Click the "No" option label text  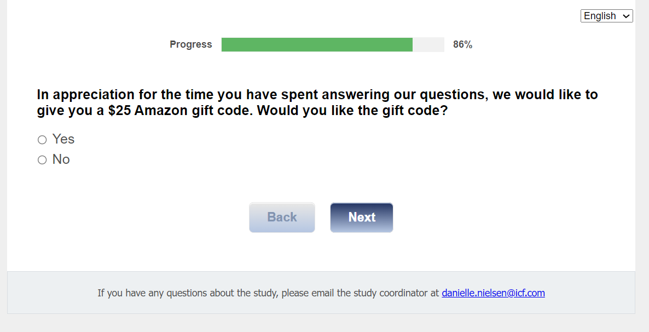click(x=61, y=159)
